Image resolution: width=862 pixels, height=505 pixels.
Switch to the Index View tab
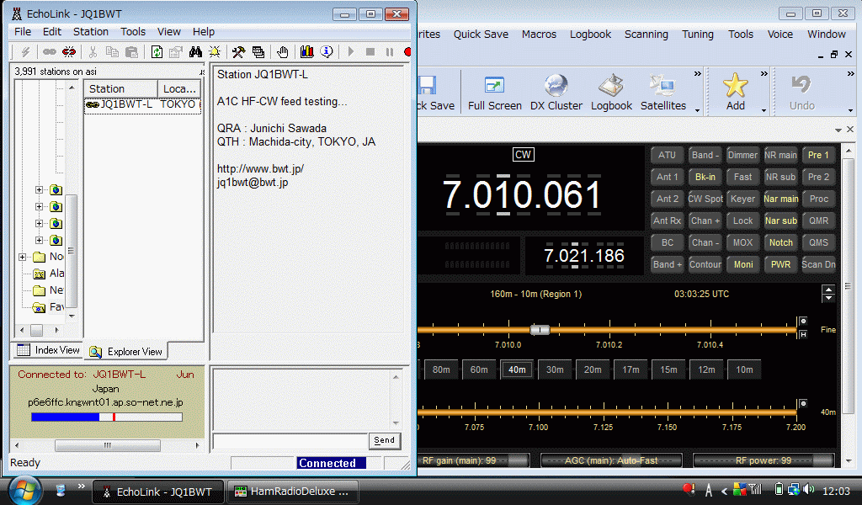[x=47, y=350]
